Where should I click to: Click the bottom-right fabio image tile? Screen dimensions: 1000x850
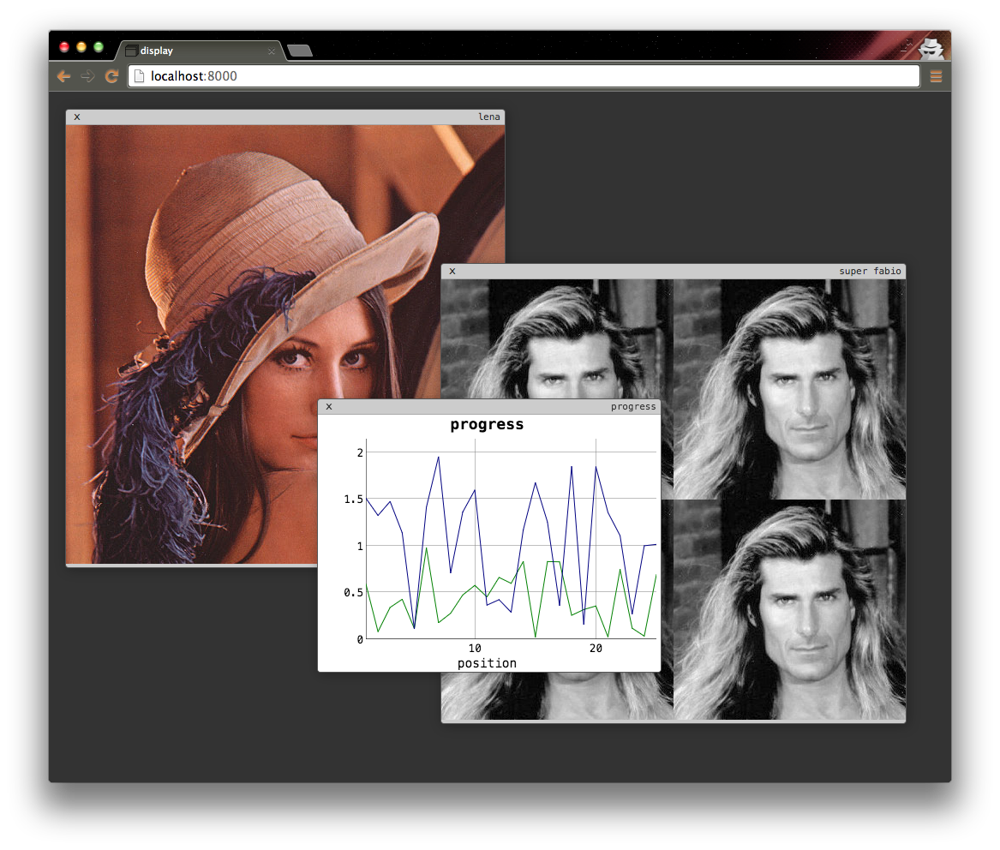pyautogui.click(x=789, y=609)
